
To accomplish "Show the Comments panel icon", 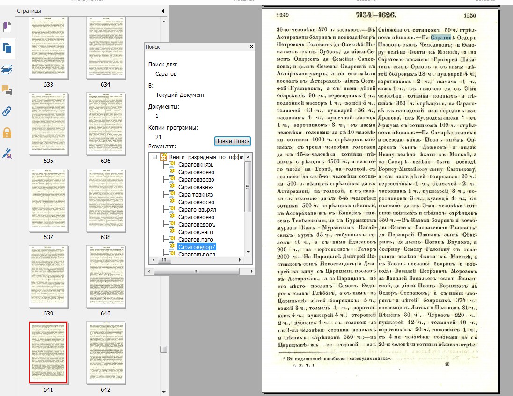I will point(7,90).
